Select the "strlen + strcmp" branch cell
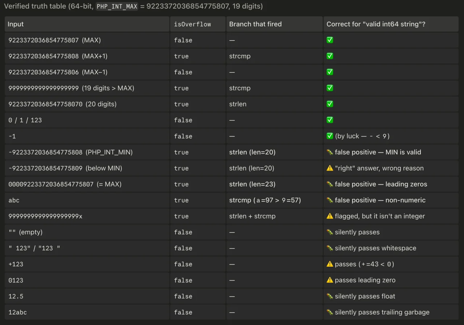 [274, 216]
